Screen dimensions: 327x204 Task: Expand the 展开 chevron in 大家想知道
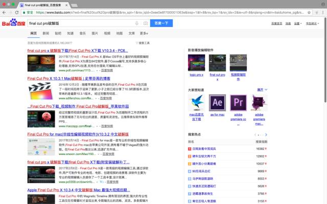click(266, 90)
